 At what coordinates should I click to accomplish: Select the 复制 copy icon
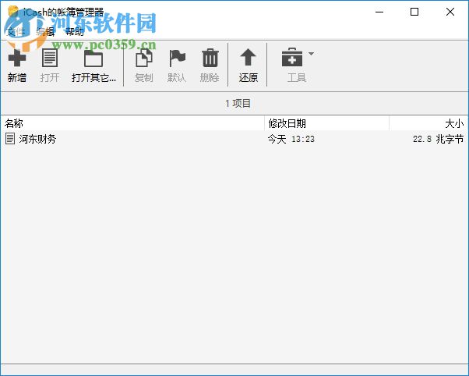click(x=144, y=58)
